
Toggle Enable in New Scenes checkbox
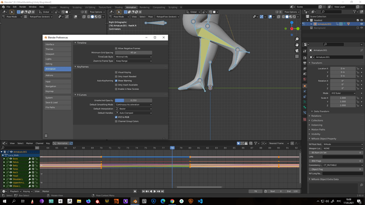click(116, 89)
